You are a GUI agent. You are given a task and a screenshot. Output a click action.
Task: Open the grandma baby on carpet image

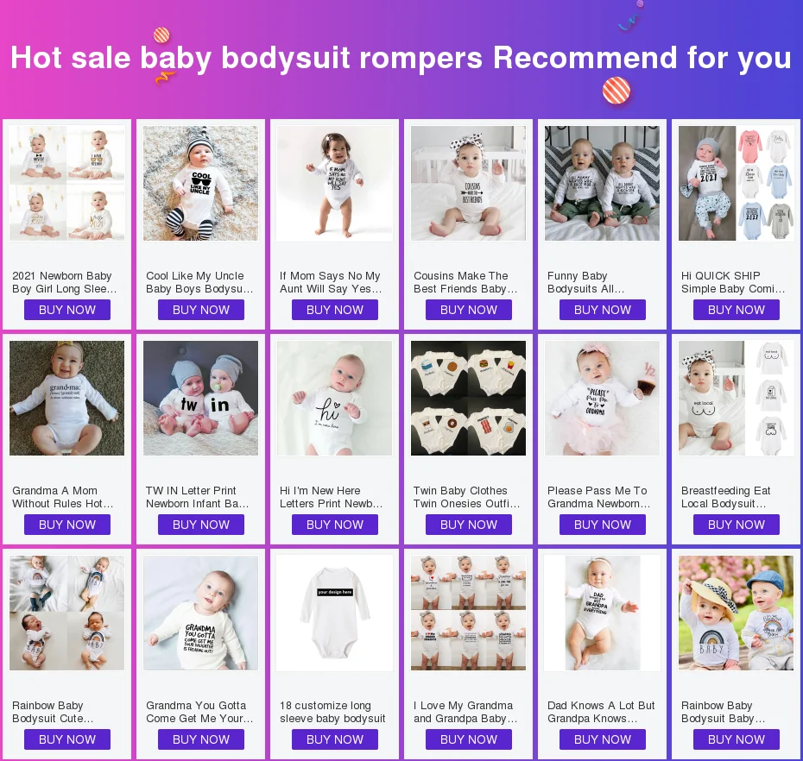tap(67, 398)
